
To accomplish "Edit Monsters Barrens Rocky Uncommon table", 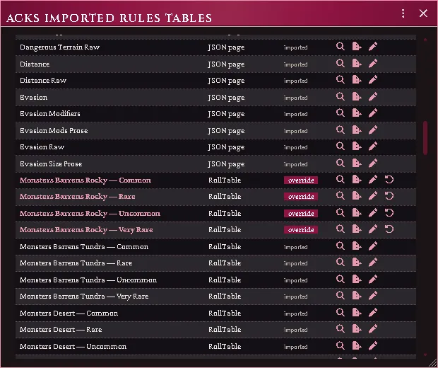I will tap(373, 213).
